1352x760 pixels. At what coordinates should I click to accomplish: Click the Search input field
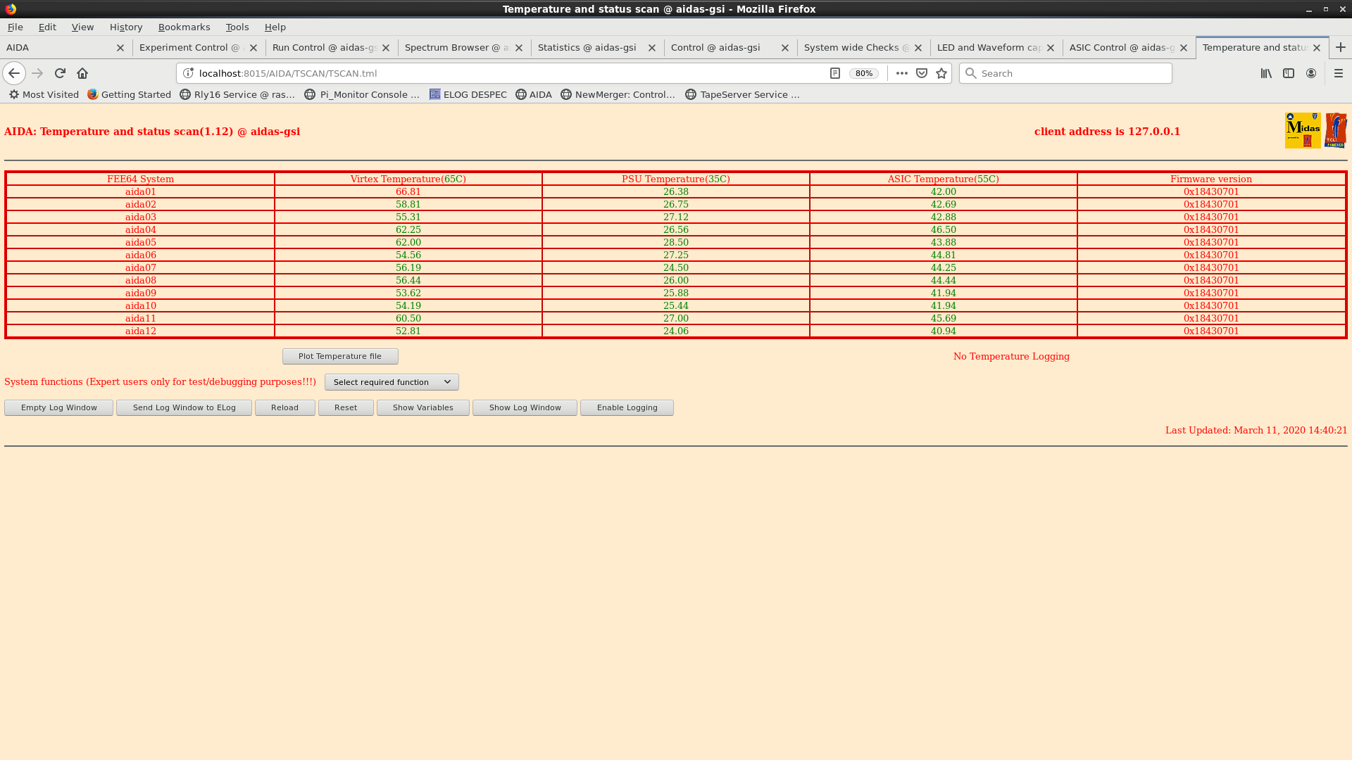1070,73
